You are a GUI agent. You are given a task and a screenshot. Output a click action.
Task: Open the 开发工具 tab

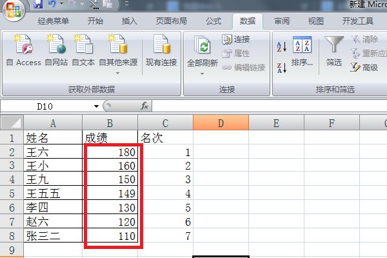click(x=357, y=21)
